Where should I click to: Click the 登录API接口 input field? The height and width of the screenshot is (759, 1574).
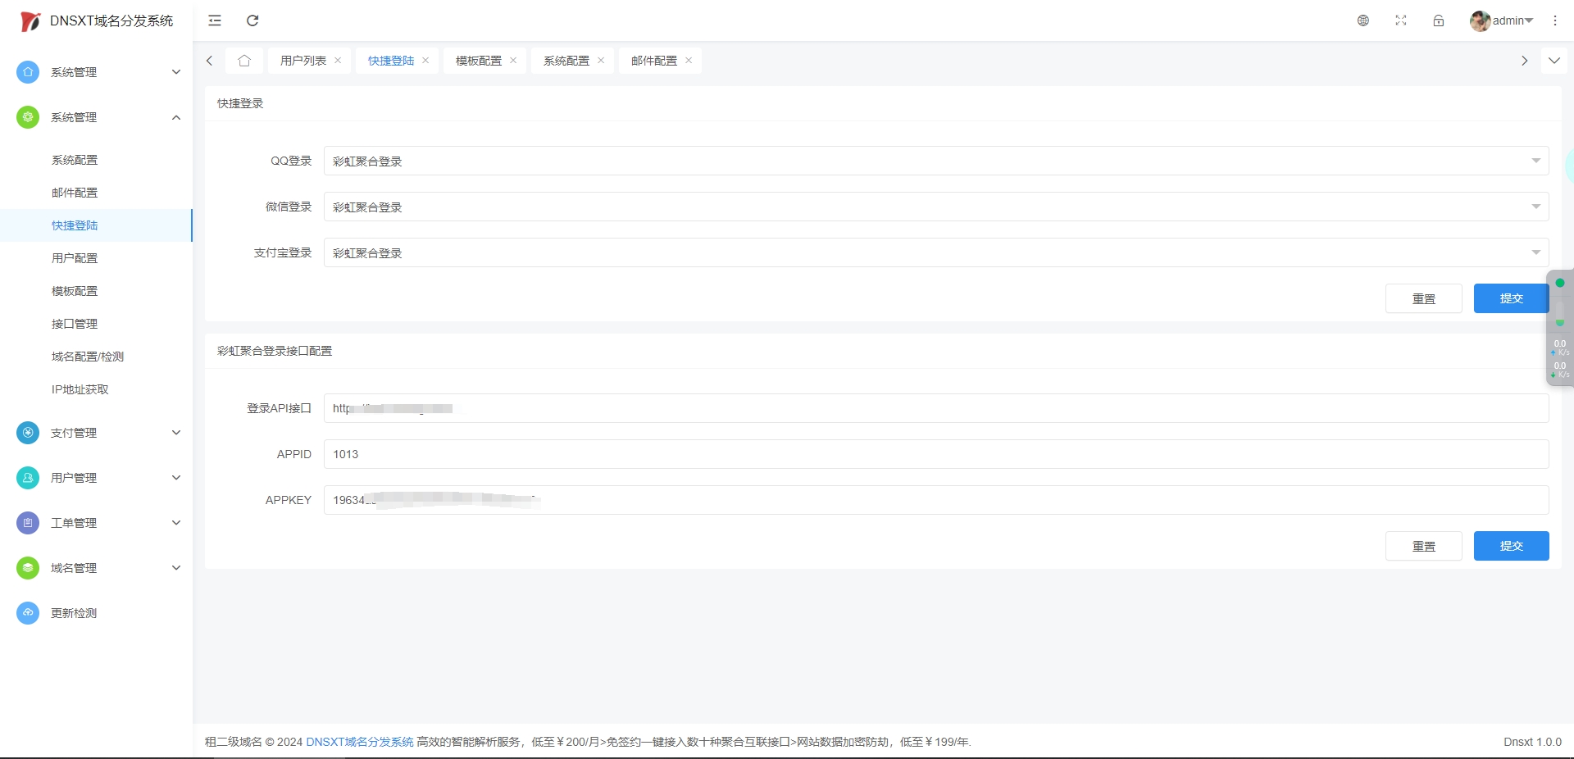point(936,408)
